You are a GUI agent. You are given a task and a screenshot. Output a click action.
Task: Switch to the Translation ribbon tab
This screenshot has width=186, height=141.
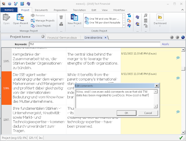click(x=79, y=10)
